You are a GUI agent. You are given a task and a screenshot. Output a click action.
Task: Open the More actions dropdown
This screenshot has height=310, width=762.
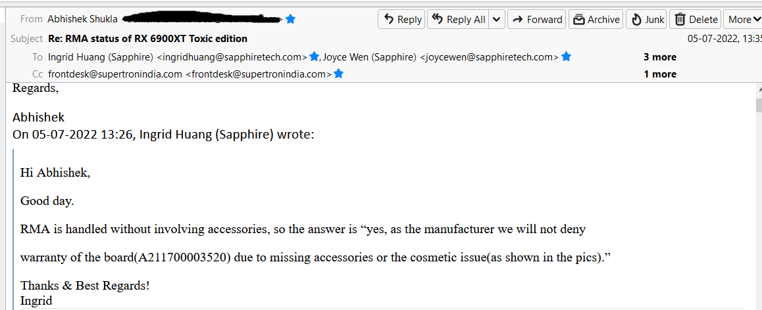click(743, 20)
